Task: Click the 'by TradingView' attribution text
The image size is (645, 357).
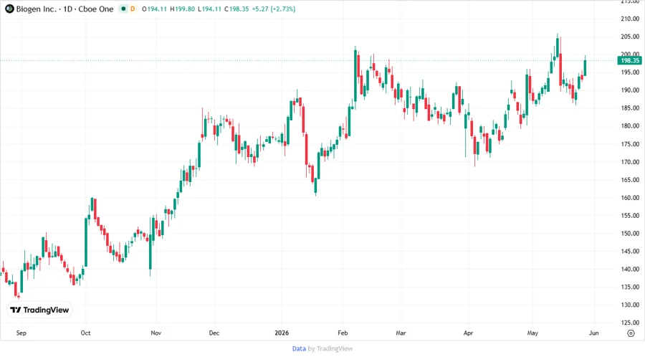Action: point(330,348)
